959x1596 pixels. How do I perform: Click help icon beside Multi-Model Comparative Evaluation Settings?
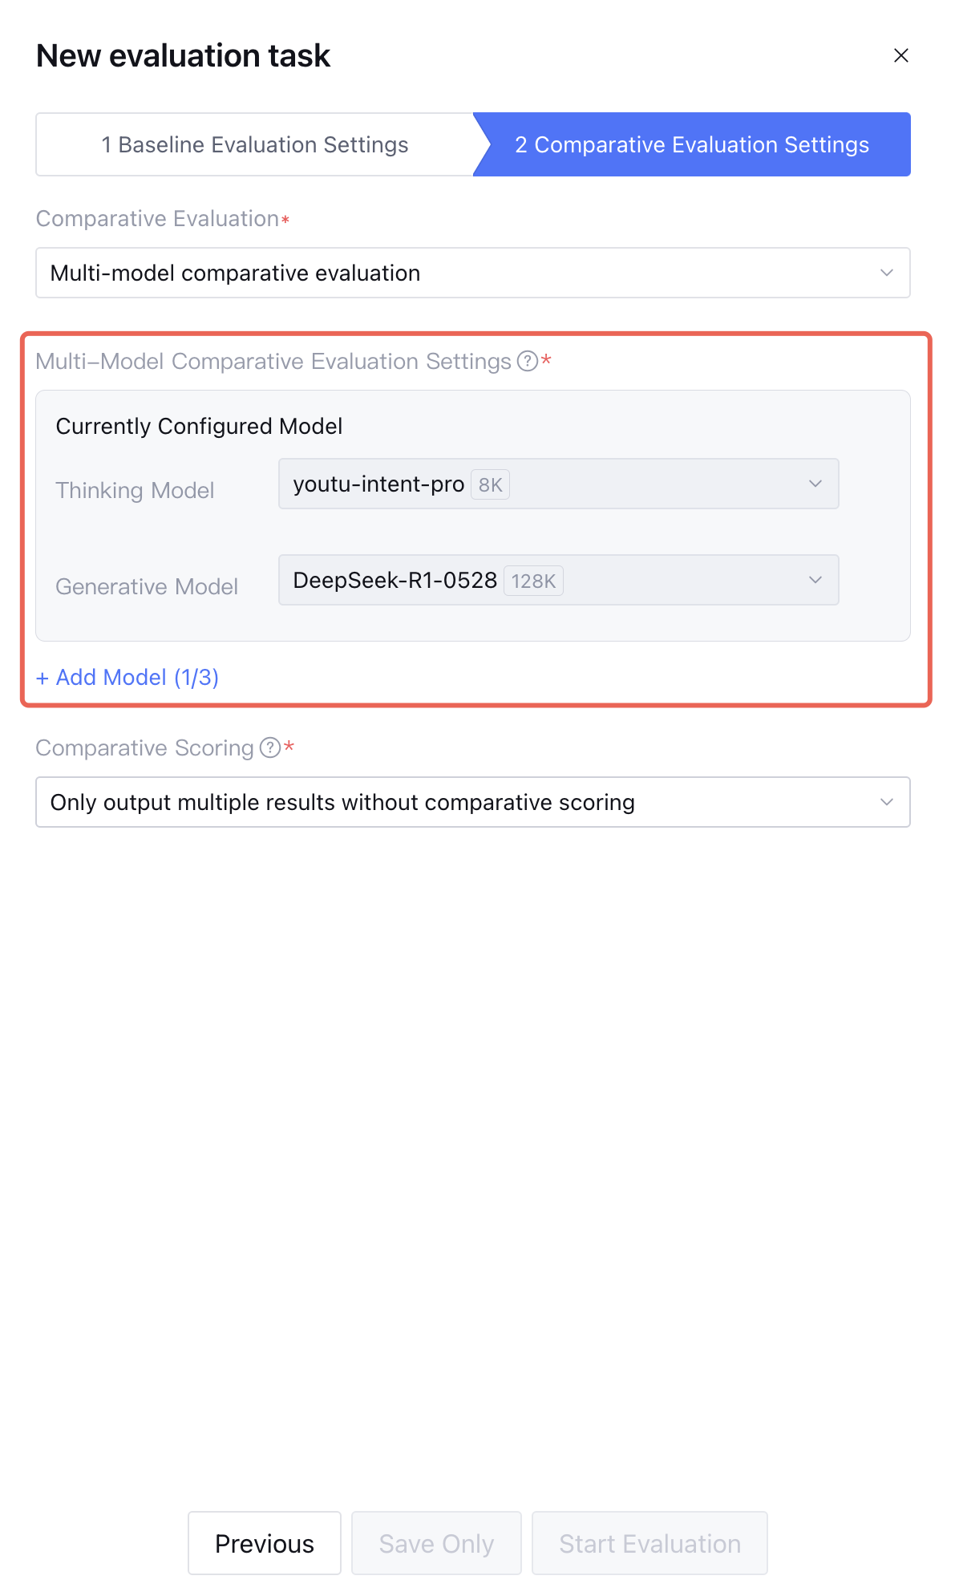pyautogui.click(x=527, y=362)
